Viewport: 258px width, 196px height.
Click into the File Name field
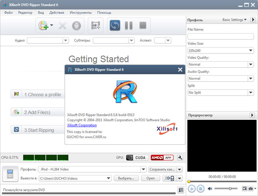pos(221,36)
